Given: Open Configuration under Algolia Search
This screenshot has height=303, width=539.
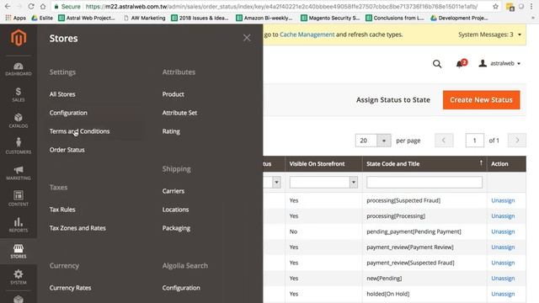Looking at the screenshot, I should (x=181, y=288).
